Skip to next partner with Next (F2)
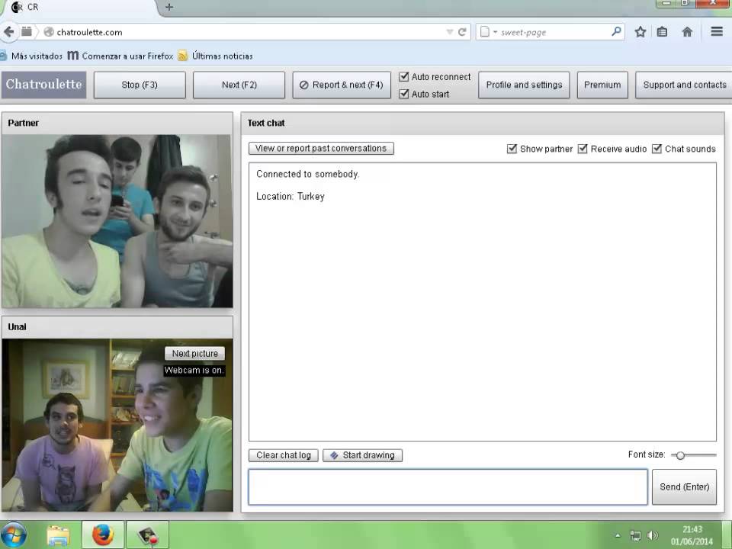Screen dimensions: 732x549 (x=239, y=85)
